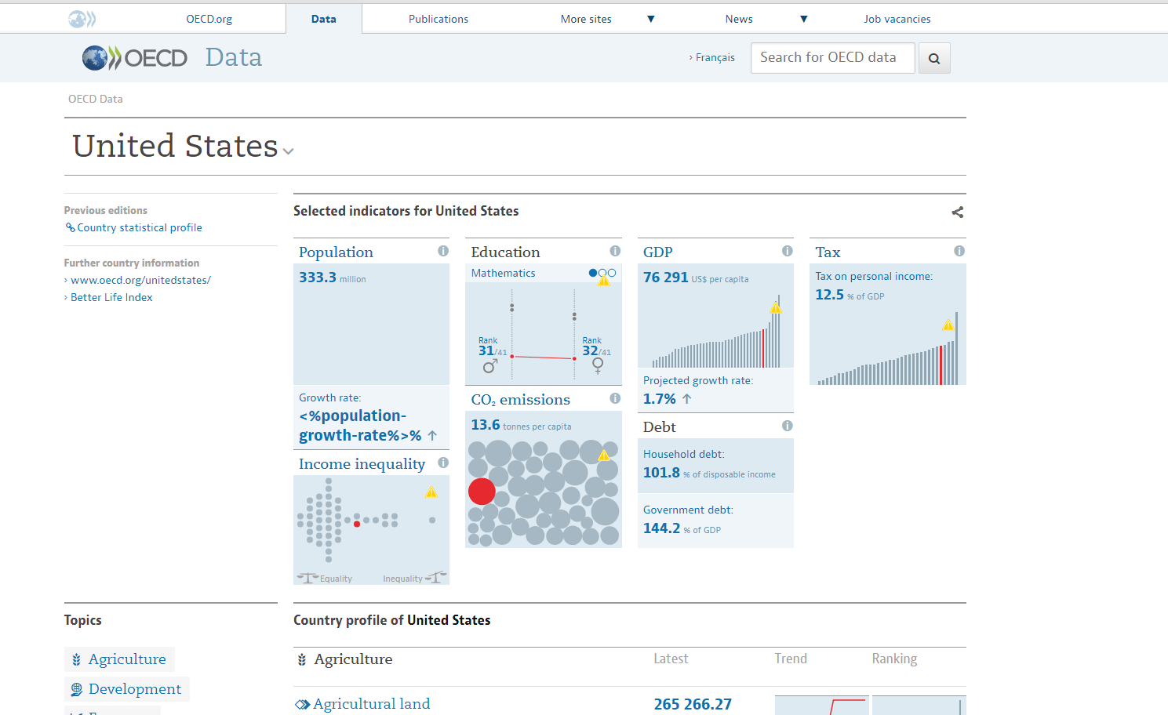Click the Search for OECD data field
This screenshot has height=715, width=1168.
831,58
